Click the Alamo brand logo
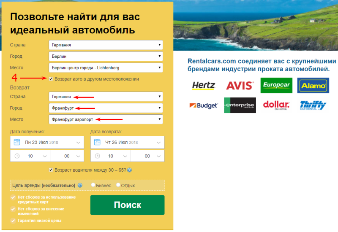This screenshot has height=232, width=338. coord(313,86)
